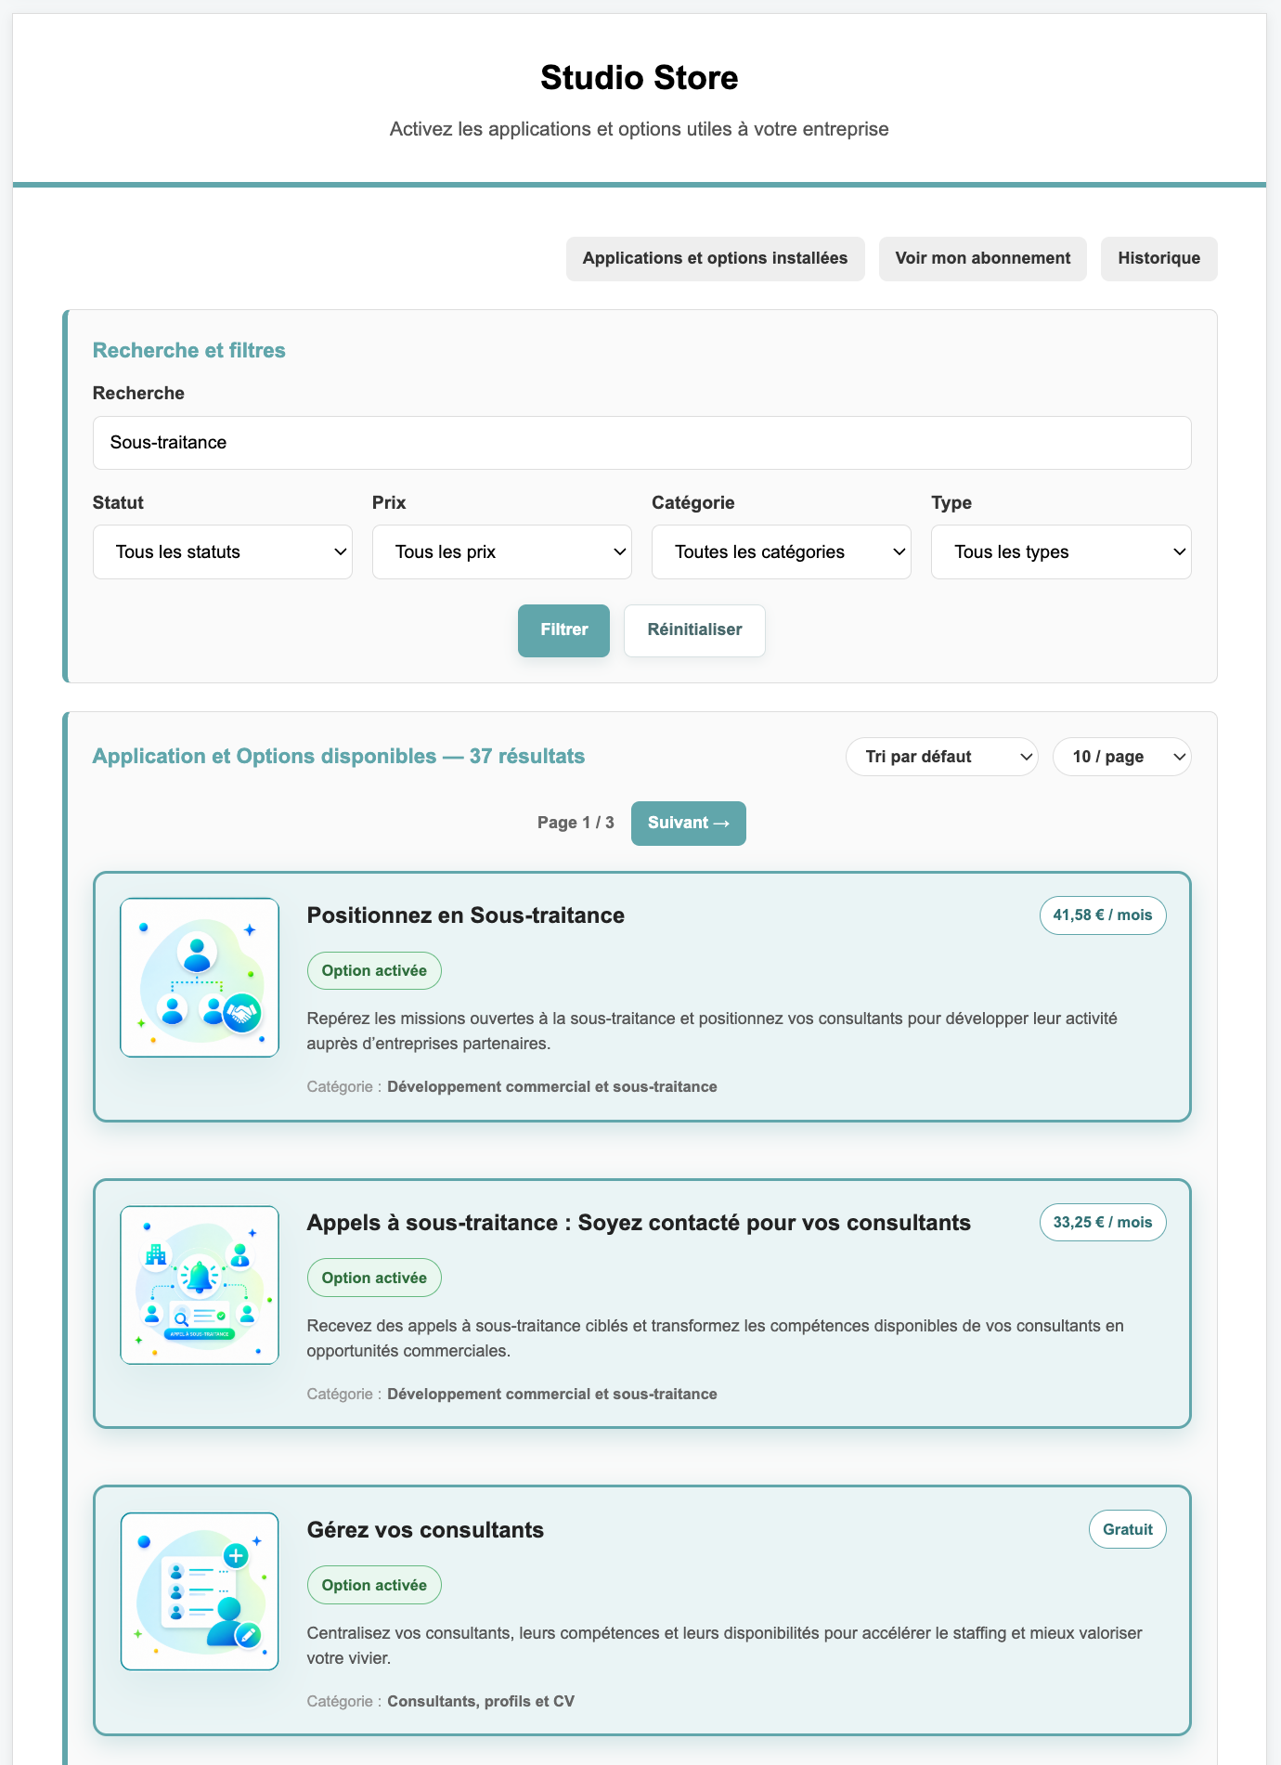Open the Positionnez en Sous-traitance illustration thumbnail
This screenshot has height=1765, width=1281.
pyautogui.click(x=200, y=978)
